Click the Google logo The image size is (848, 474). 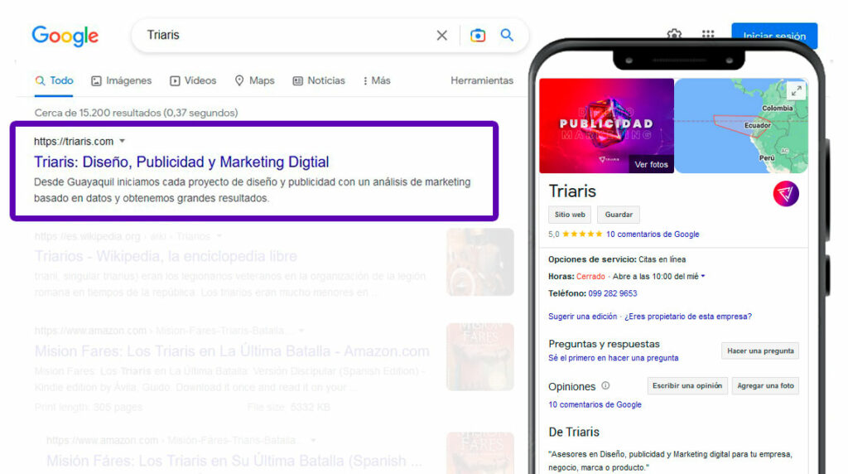click(x=65, y=36)
